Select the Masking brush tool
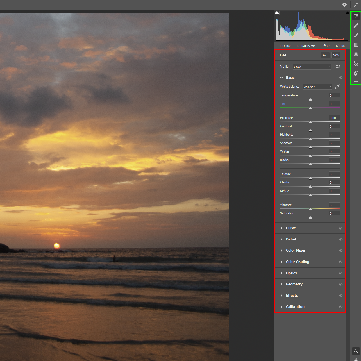This screenshot has height=361, width=361. point(356,35)
